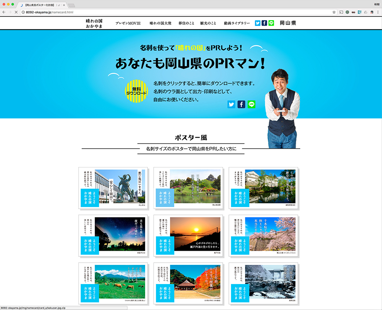The height and width of the screenshot is (310, 382).
Task: Click the 岡山県 link in the header
Action: [288, 23]
